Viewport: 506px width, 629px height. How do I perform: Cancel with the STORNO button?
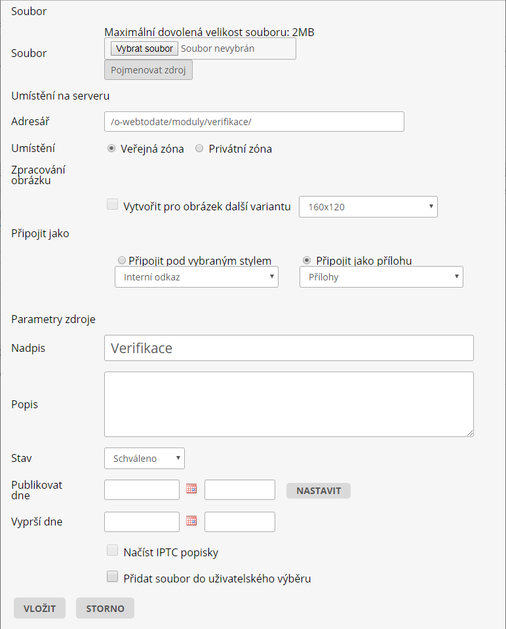pos(105,608)
